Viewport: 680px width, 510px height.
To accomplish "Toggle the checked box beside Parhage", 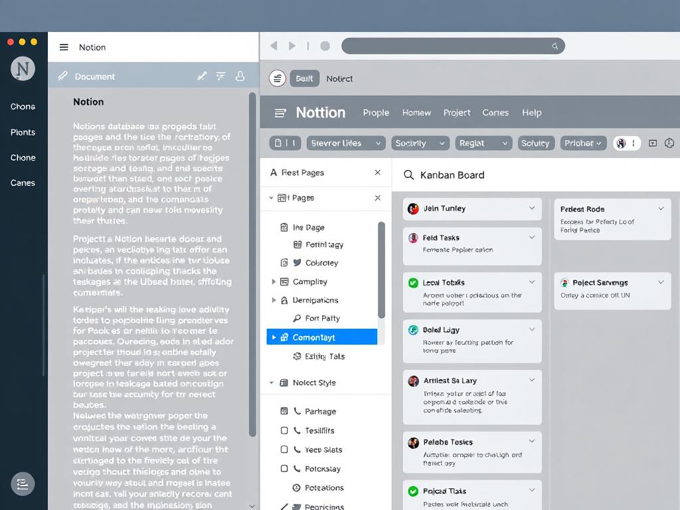I will 284,411.
